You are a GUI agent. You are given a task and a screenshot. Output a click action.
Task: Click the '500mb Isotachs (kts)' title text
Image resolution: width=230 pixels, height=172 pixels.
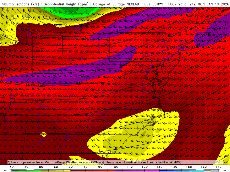21,4
